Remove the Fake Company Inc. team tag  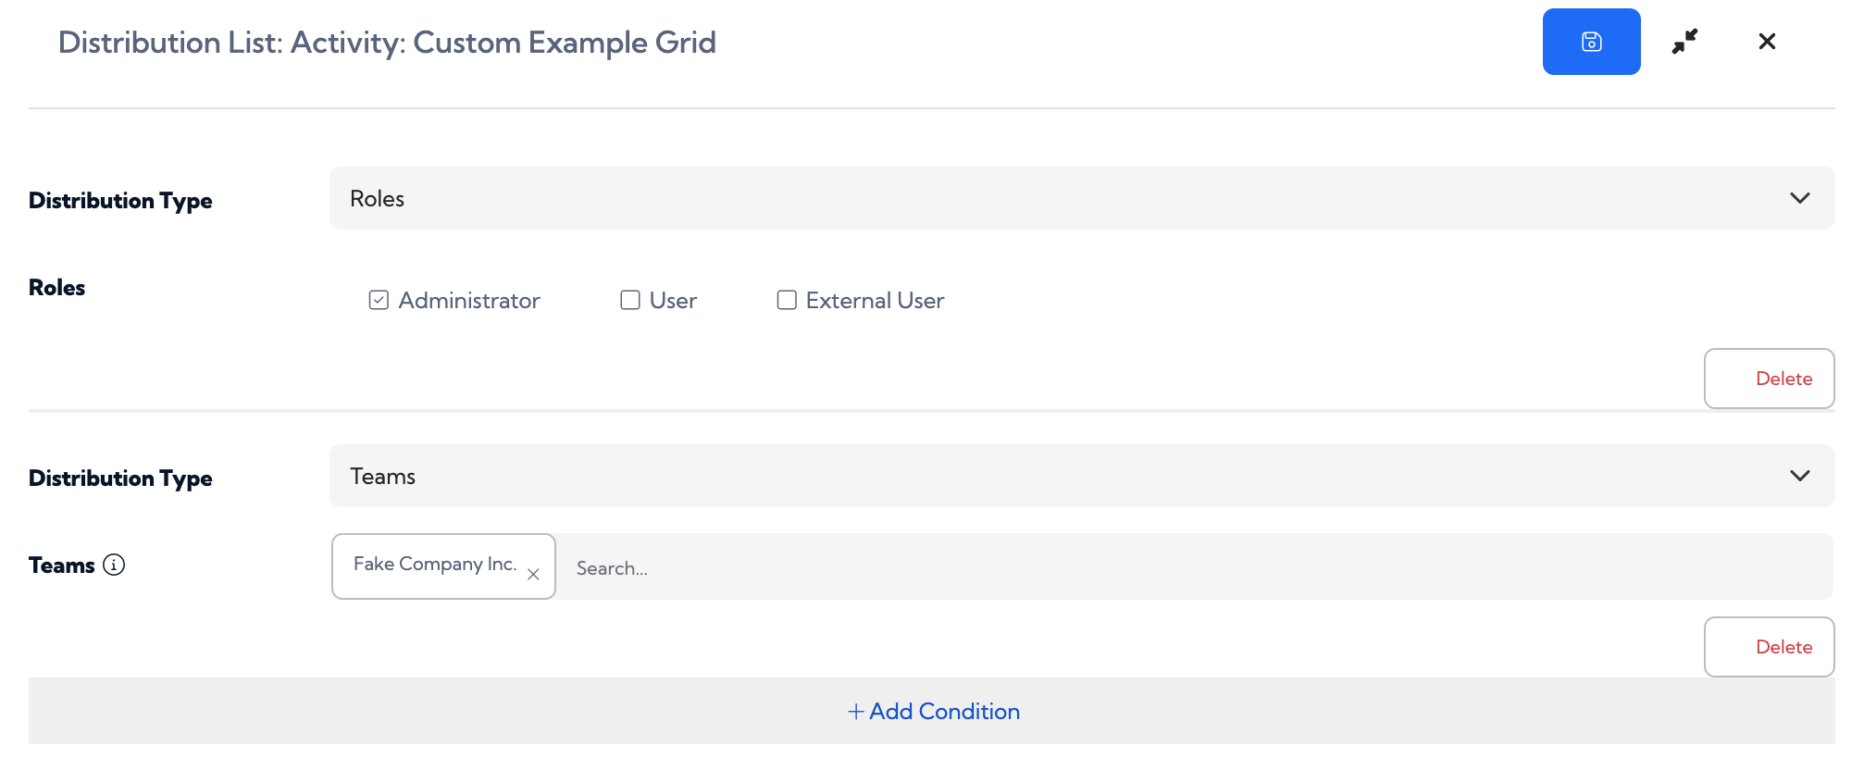coord(534,575)
